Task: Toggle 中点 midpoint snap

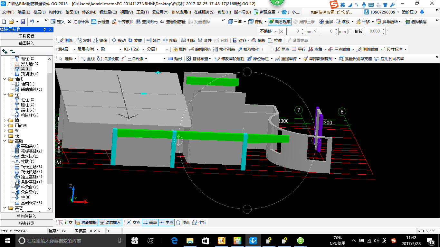Action: [x=167, y=222]
